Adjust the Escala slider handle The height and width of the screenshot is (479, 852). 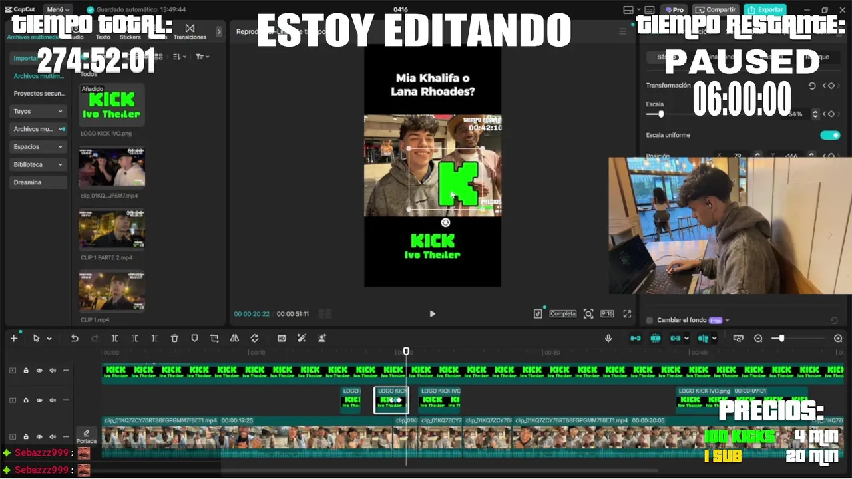[660, 114]
